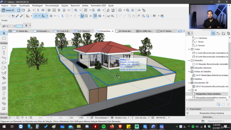
Task: Collapse the 3D folder in the navigator
Action: point(189,90)
